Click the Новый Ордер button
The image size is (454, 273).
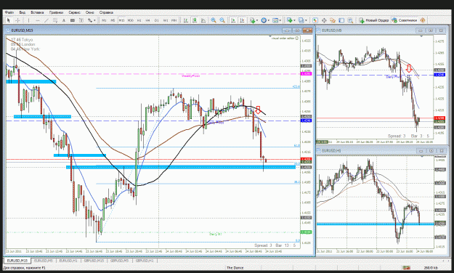(374, 20)
